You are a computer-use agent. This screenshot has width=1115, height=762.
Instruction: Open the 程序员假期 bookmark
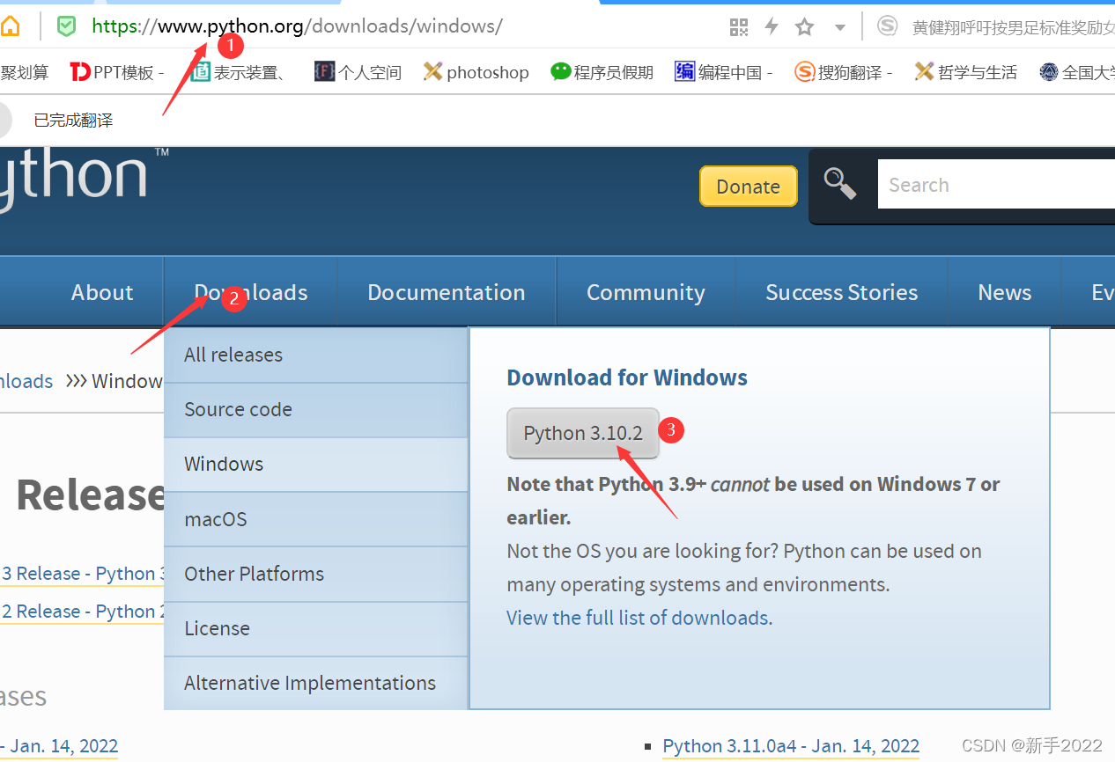coord(602,72)
